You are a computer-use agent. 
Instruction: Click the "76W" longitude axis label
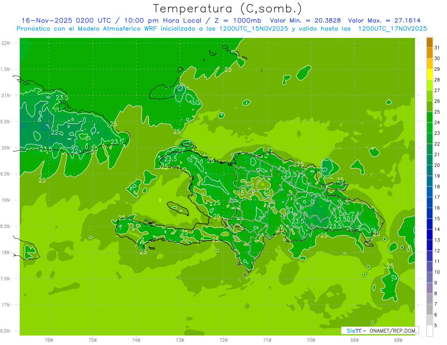(49, 340)
